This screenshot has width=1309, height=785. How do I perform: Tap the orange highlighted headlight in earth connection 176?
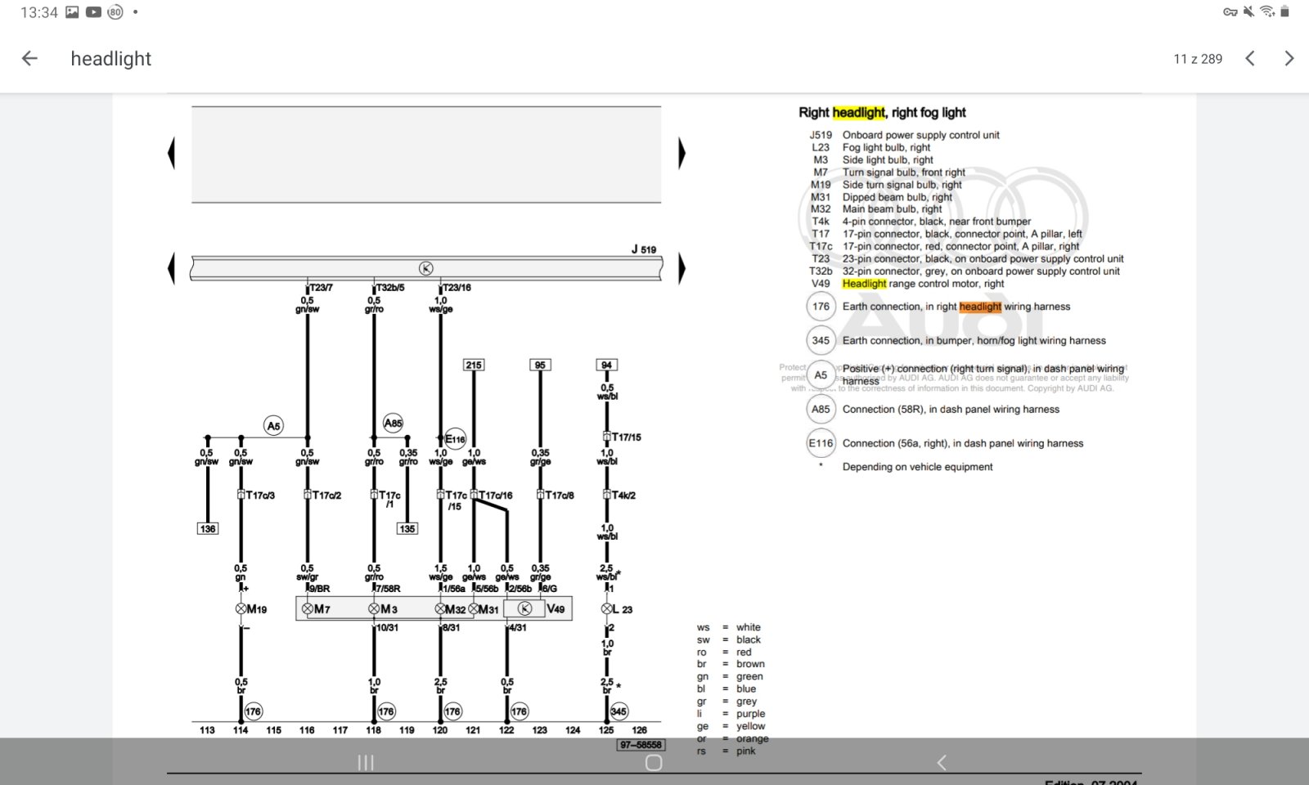click(x=980, y=307)
